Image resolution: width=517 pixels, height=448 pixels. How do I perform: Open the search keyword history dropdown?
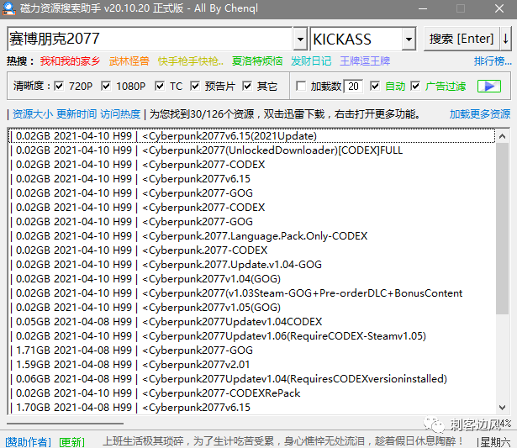coord(300,39)
